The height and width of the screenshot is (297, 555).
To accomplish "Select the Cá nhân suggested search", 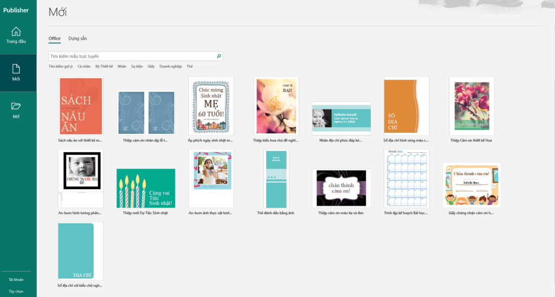I will point(84,66).
